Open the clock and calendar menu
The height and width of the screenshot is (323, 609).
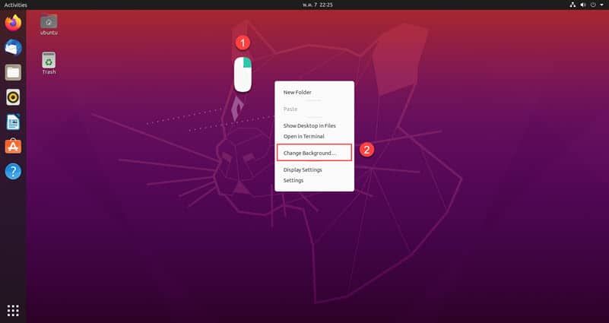click(317, 5)
